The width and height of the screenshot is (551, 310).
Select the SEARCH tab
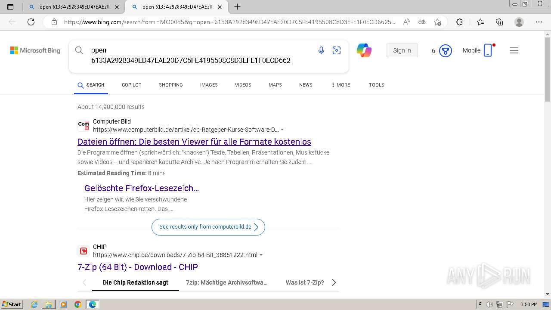[x=91, y=85]
